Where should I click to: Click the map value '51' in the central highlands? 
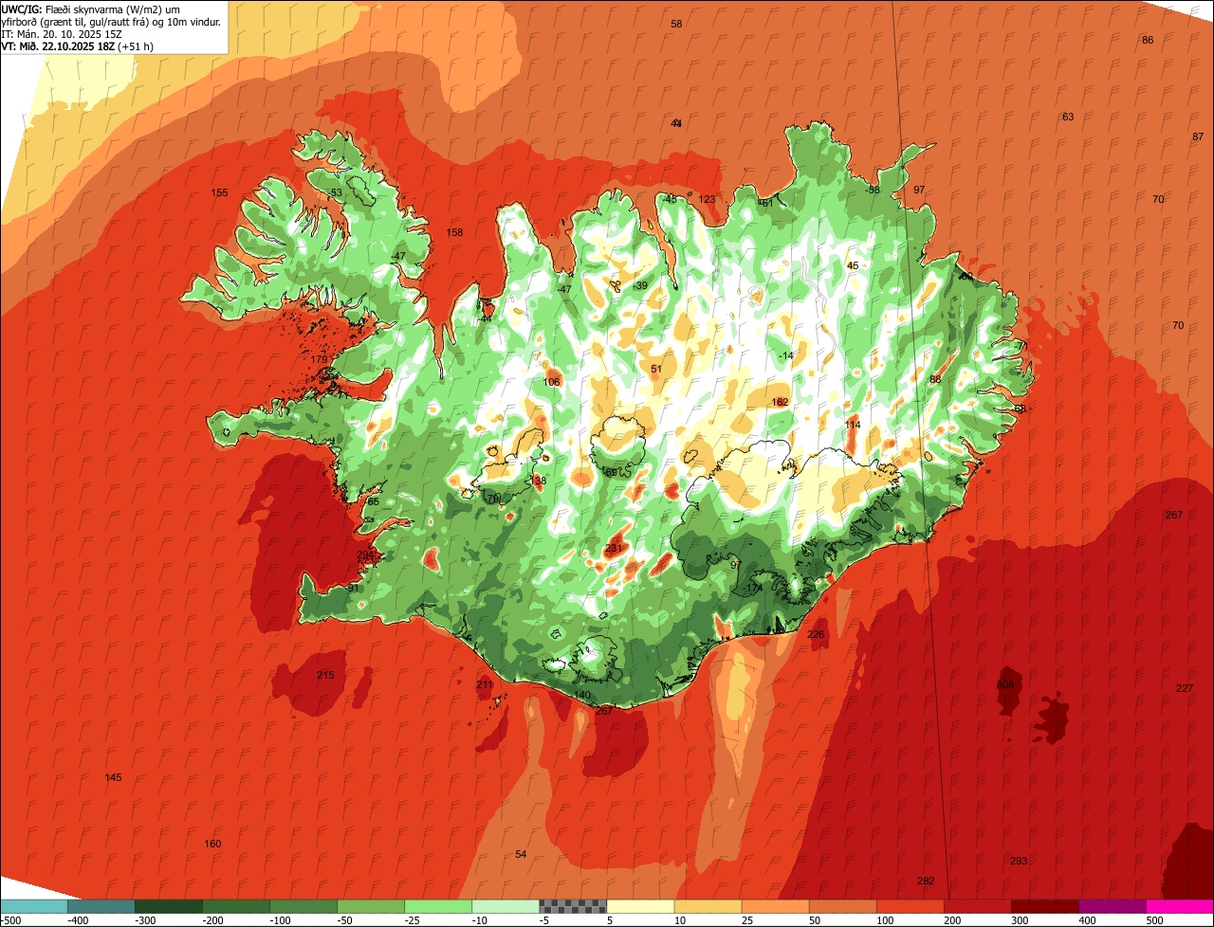point(656,369)
